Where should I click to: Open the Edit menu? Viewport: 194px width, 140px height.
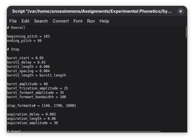25,21
